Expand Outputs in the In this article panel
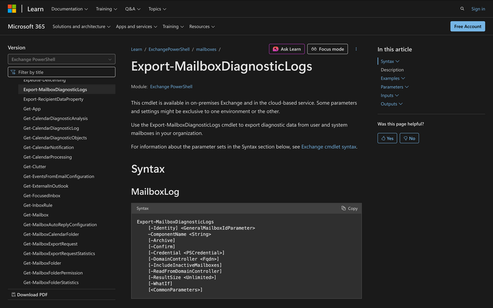493x308 pixels. [392, 103]
